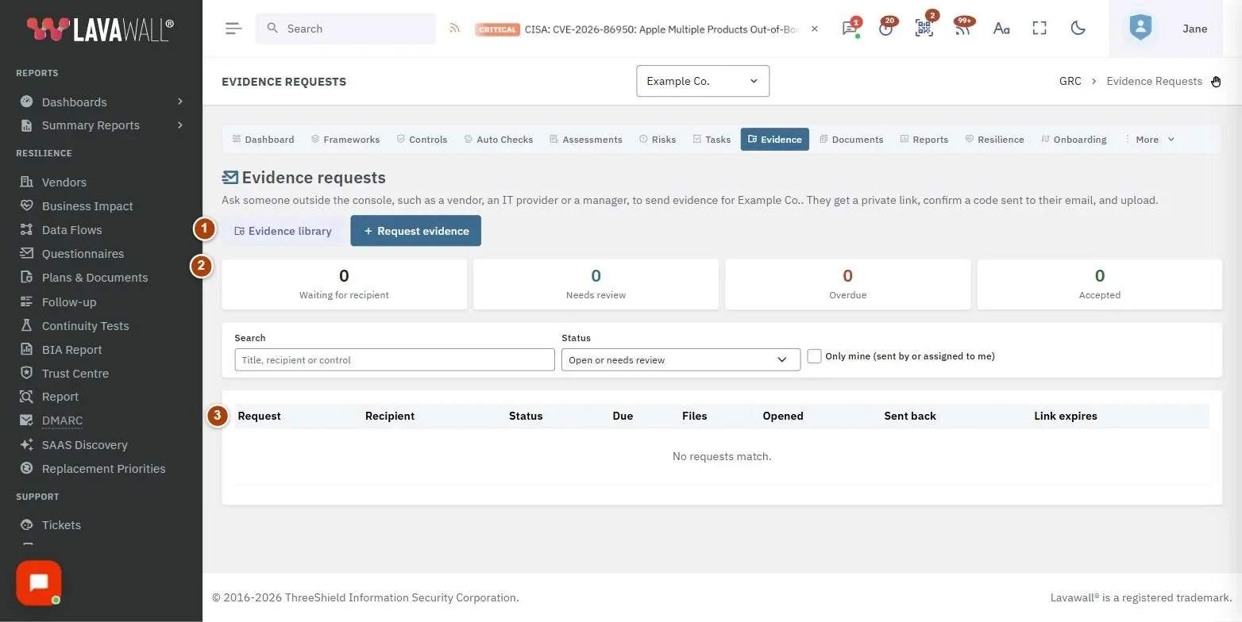1242x622 pixels.
Task: Switch to the Tasks tab
Action: [x=712, y=139]
